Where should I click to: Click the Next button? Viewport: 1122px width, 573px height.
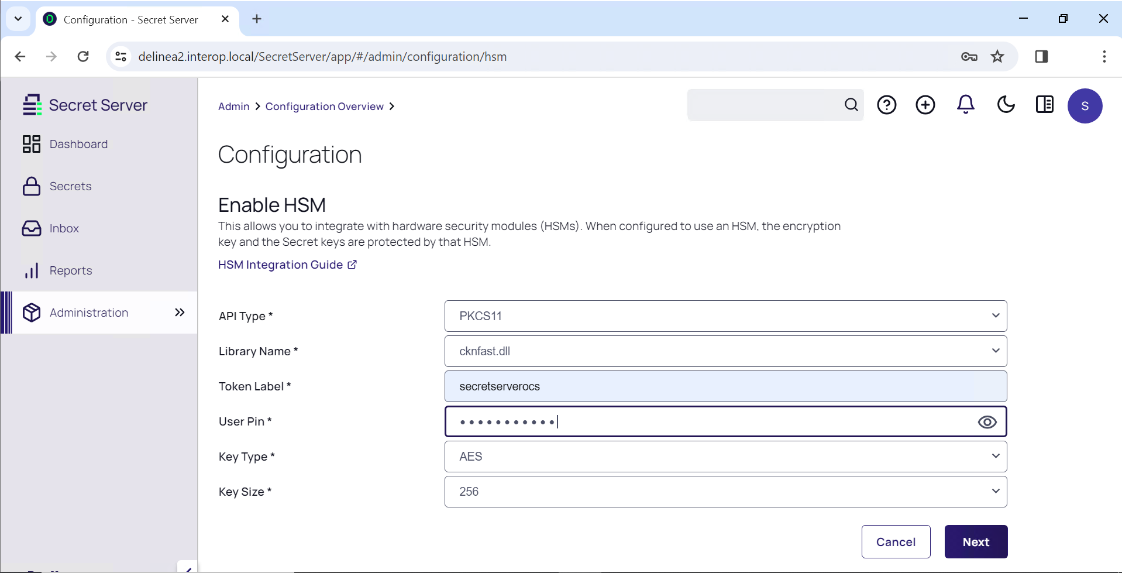976,542
